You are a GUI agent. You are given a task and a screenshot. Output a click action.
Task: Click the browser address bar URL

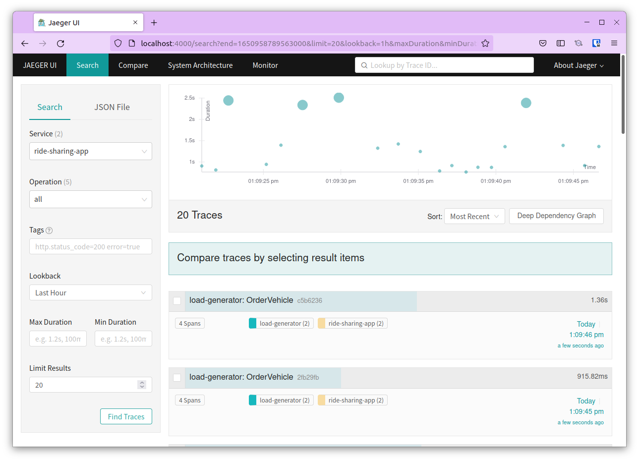pos(307,44)
